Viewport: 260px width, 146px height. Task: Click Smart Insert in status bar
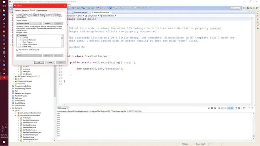(x=200, y=144)
